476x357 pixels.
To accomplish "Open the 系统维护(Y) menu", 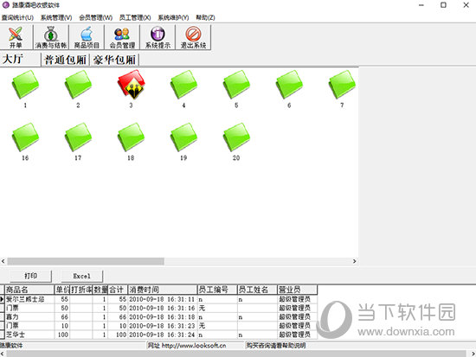I will point(173,17).
